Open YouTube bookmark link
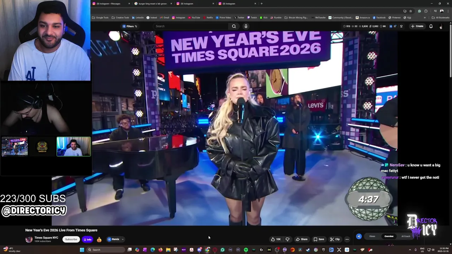The width and height of the screenshot is (452, 254). pos(194,18)
